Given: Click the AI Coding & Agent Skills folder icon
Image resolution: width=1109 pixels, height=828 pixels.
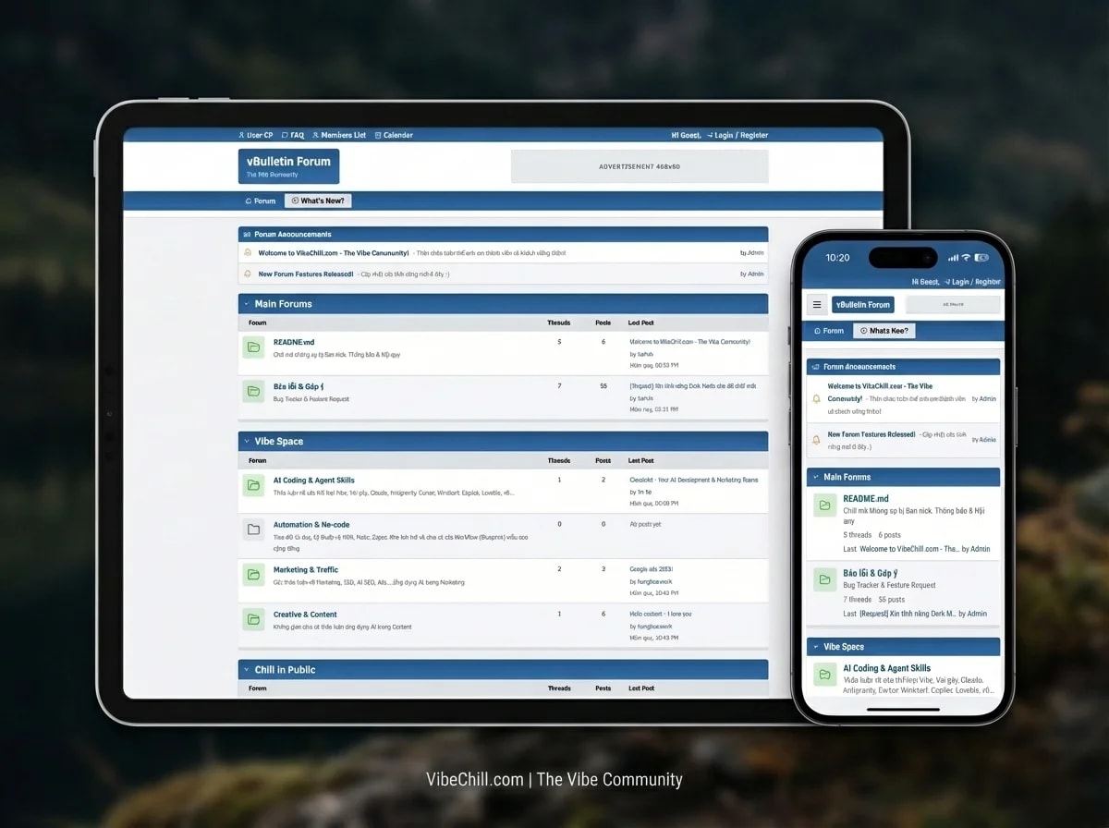Looking at the screenshot, I should (x=253, y=485).
